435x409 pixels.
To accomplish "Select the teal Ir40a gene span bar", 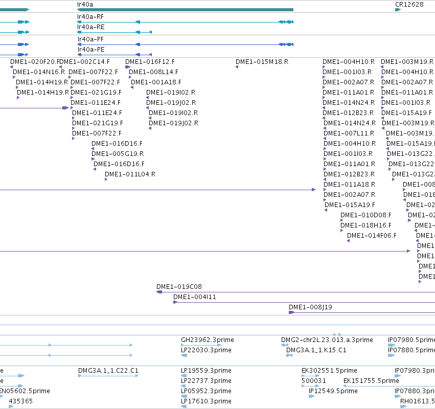I will (185, 10).
